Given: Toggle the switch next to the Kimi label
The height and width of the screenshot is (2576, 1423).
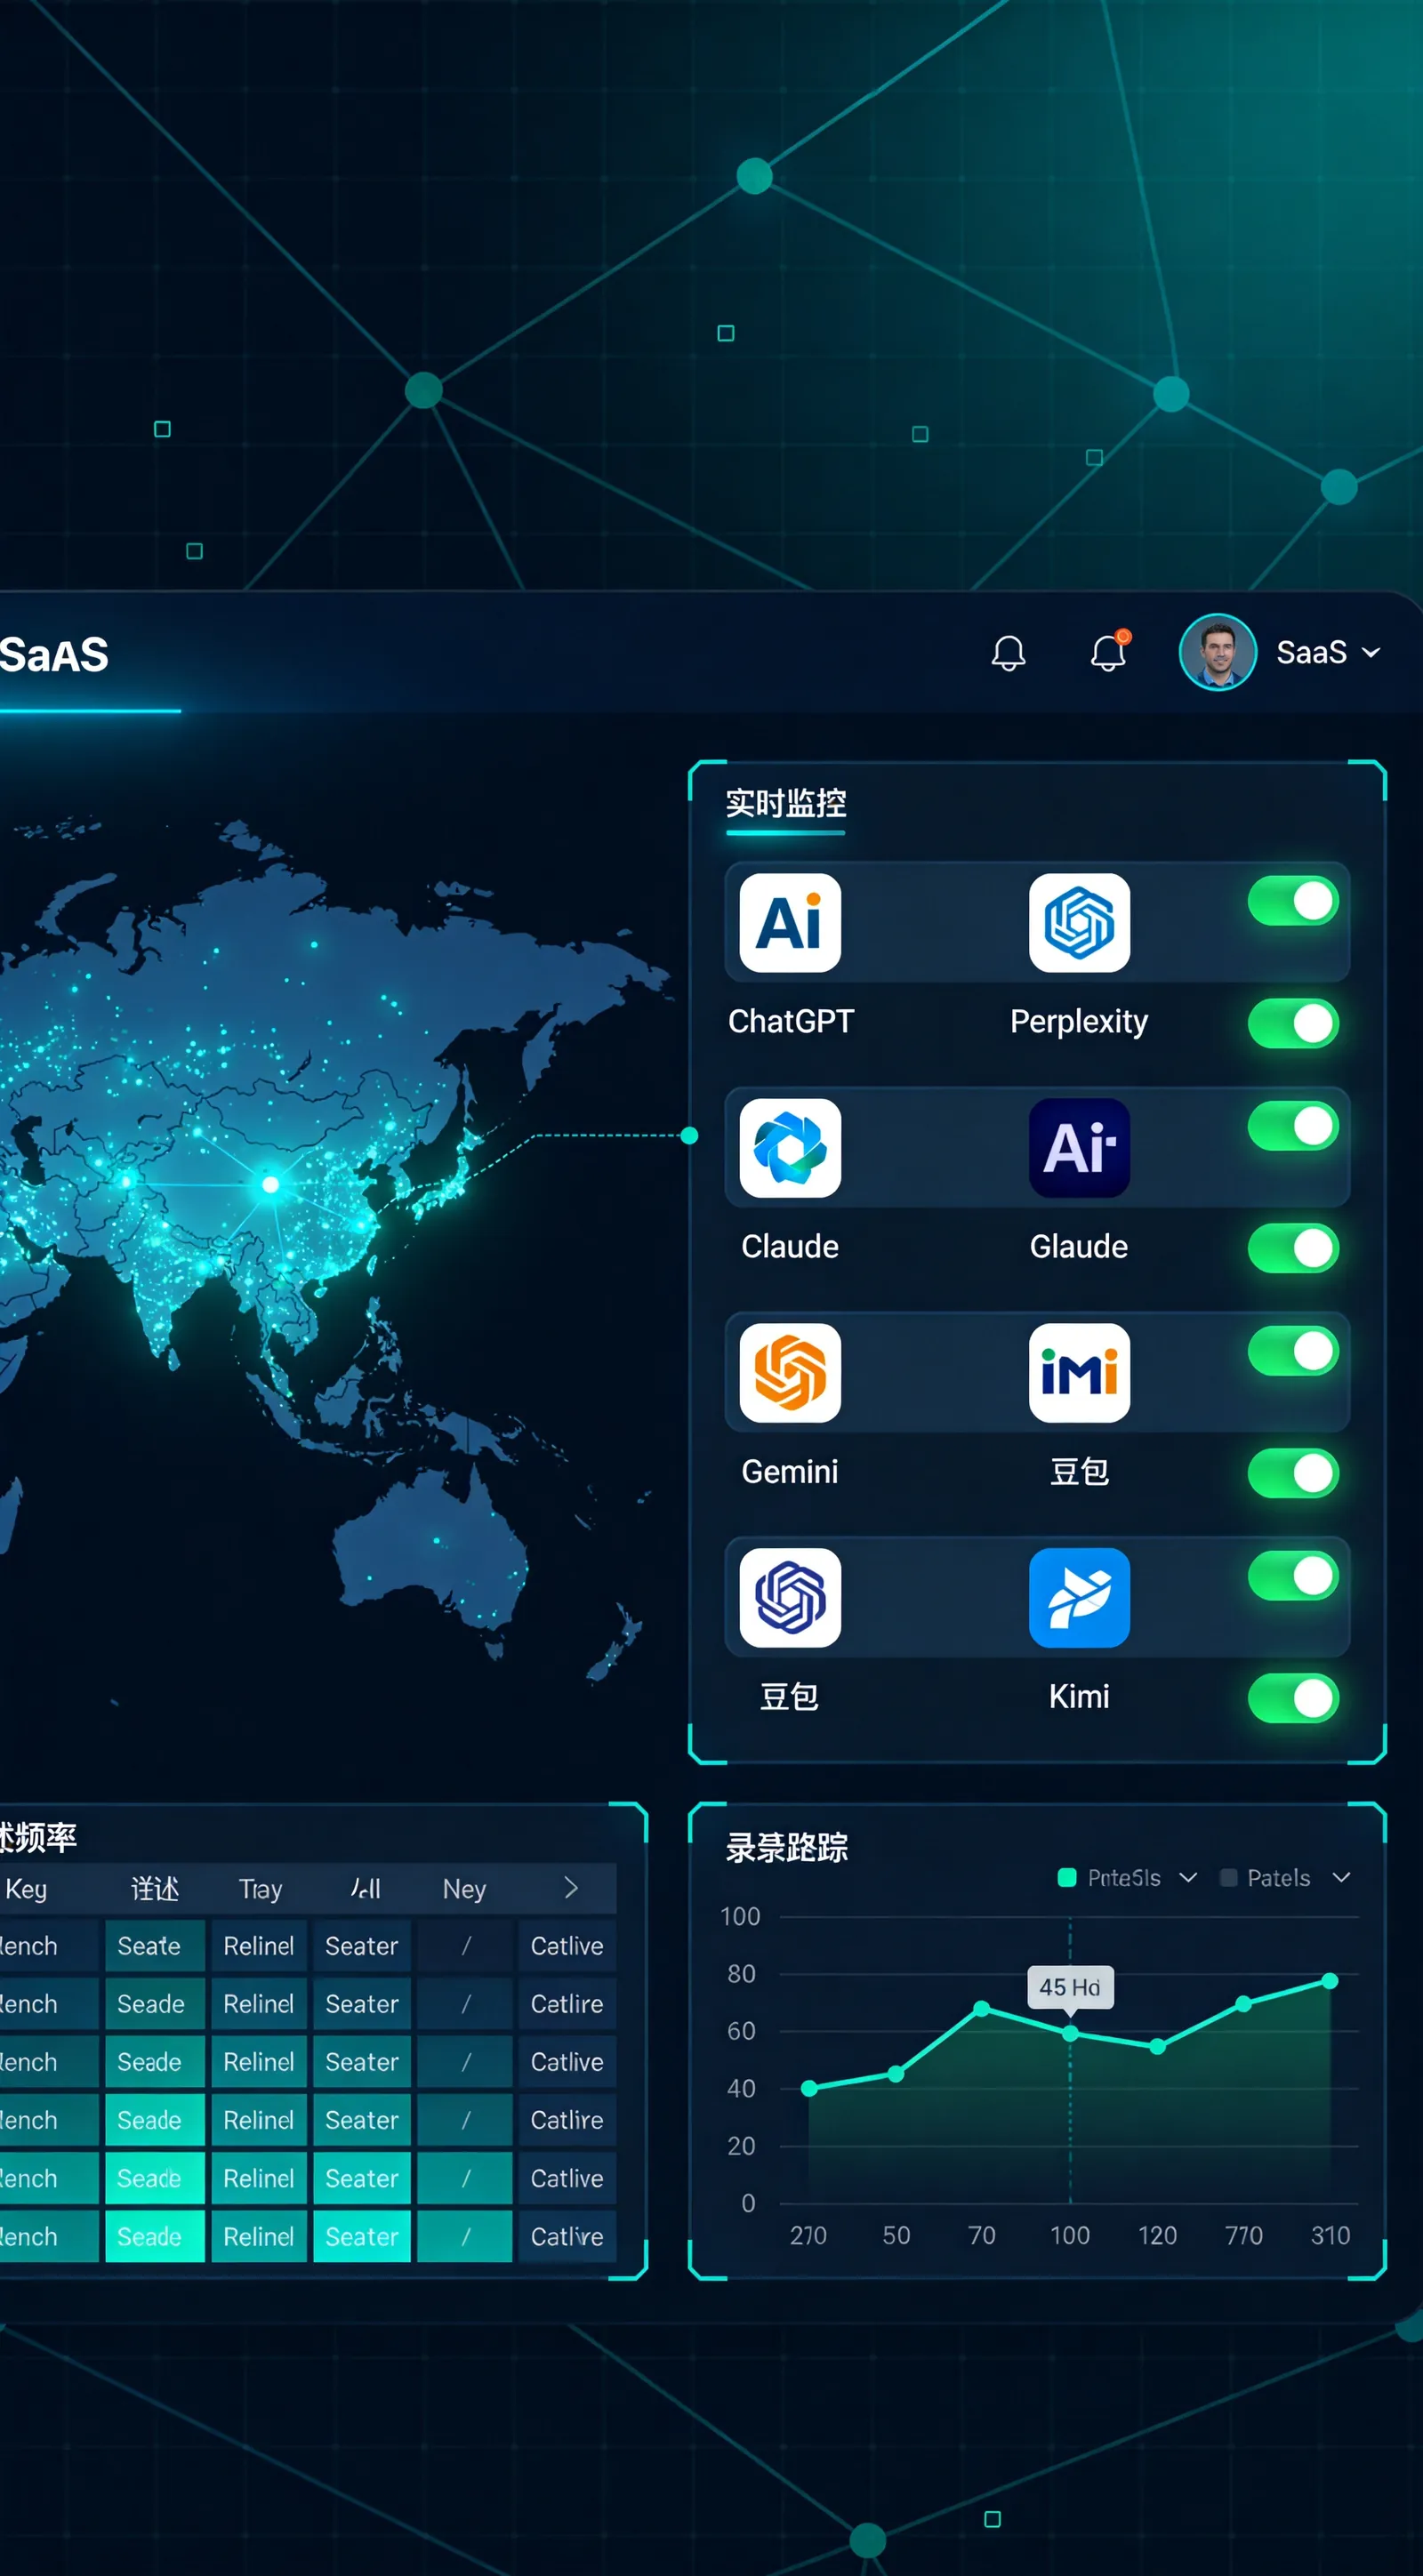Looking at the screenshot, I should coord(1293,1698).
